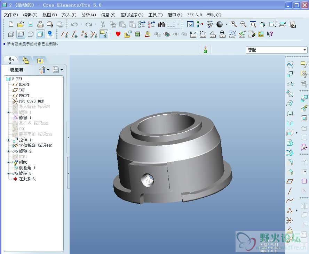Open the 智能 selection filter dropdown

coord(305,50)
